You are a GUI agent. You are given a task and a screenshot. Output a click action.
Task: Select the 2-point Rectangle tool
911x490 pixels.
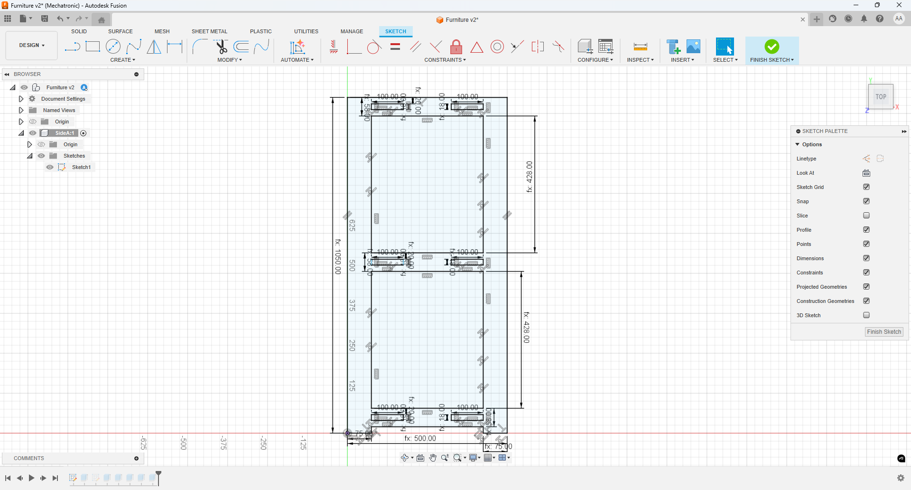tap(93, 47)
